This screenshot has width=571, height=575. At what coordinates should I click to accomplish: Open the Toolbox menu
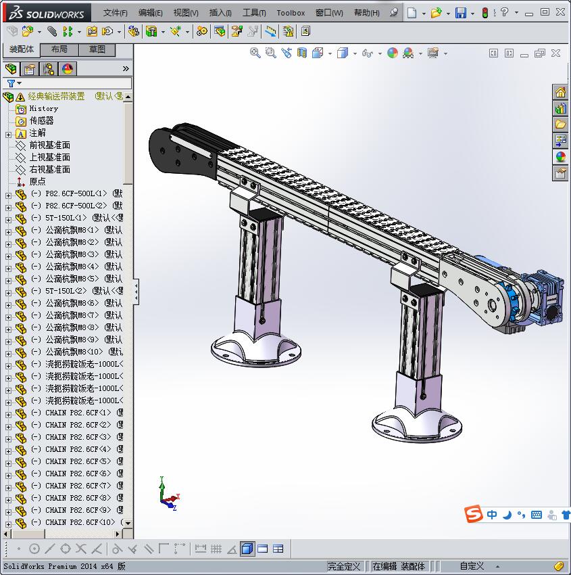291,13
